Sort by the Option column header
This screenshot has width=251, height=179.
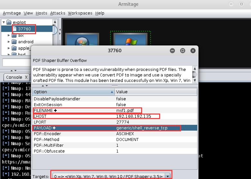coord(73,92)
